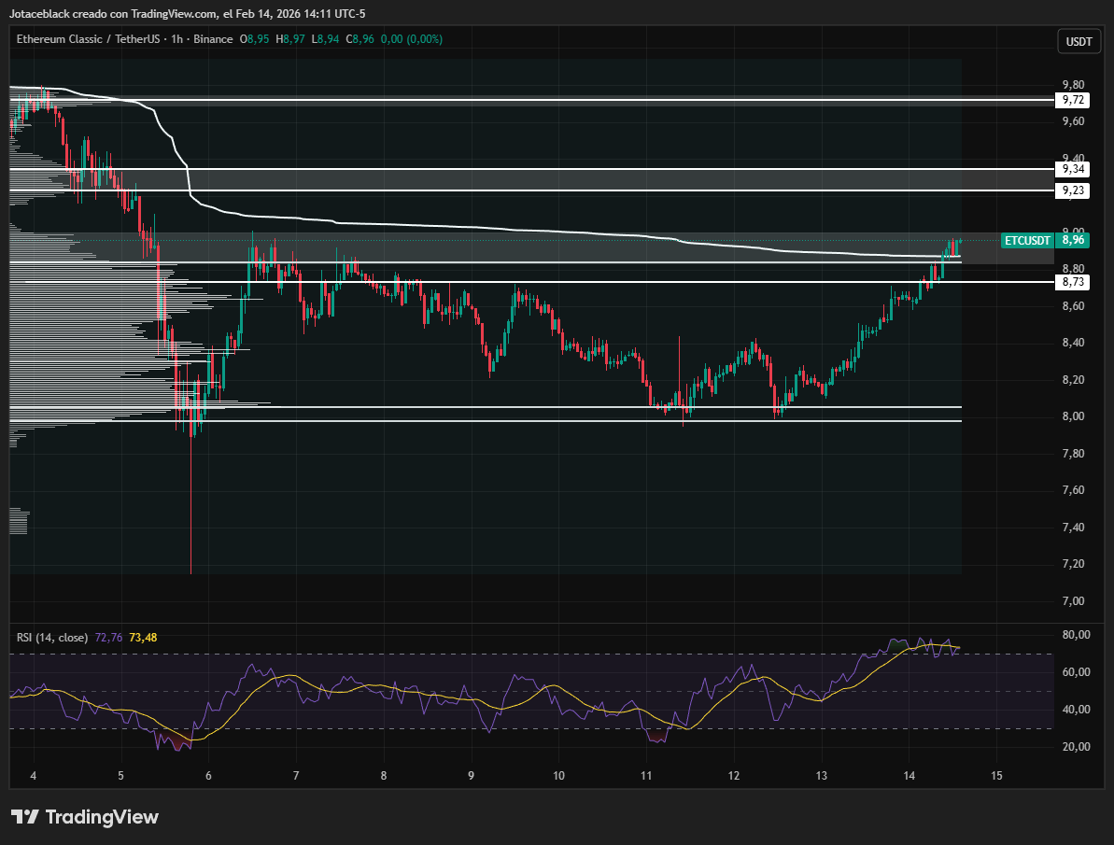Open the RSI (14, close) indicator legend

click(x=52, y=638)
